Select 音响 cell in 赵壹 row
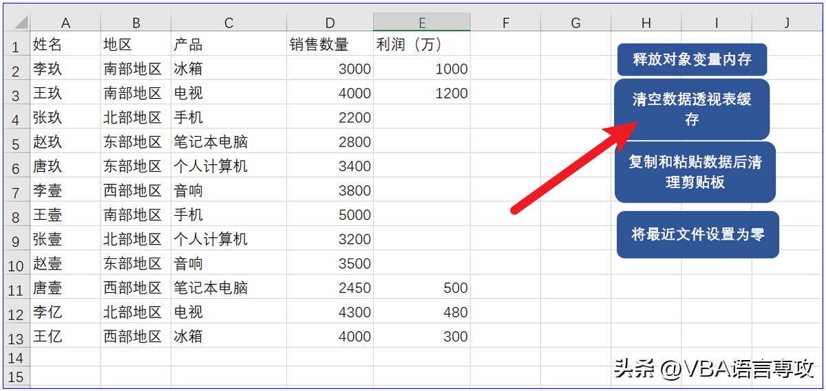The width and height of the screenshot is (826, 391). [x=229, y=264]
